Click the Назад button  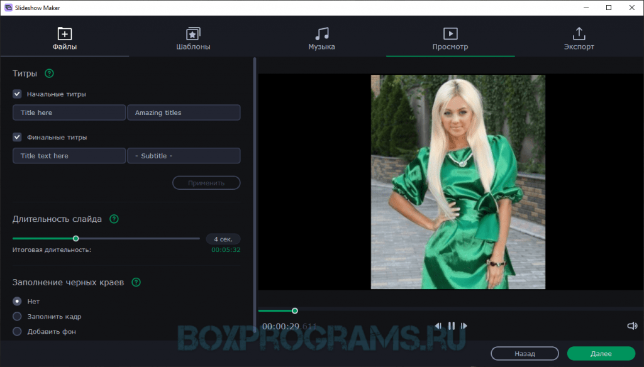[525, 353]
